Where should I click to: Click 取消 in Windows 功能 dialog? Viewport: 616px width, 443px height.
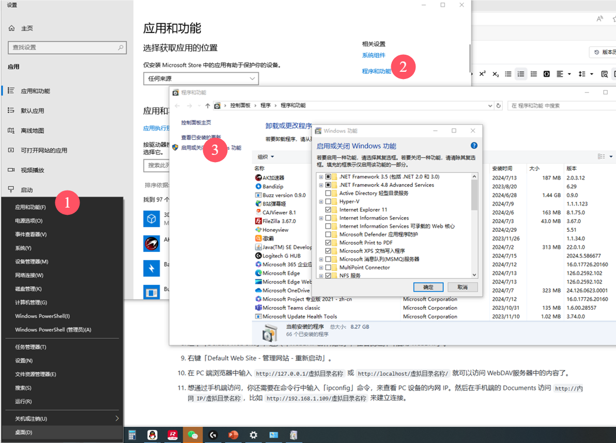[x=463, y=287]
